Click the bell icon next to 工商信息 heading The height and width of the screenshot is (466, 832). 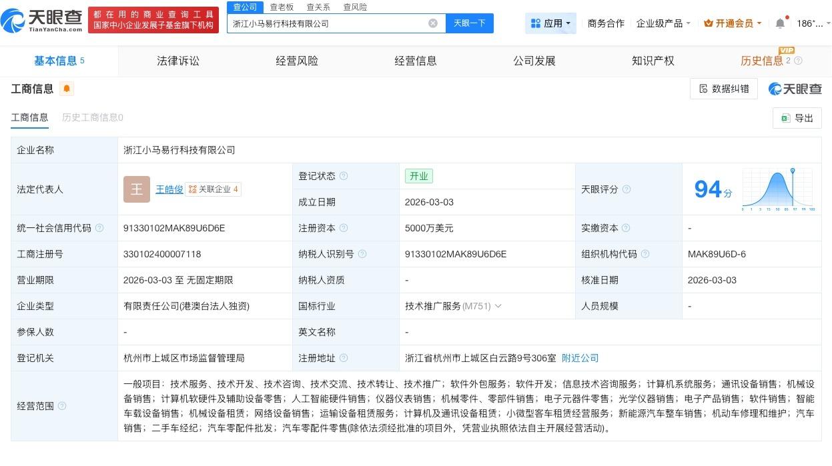click(x=65, y=88)
